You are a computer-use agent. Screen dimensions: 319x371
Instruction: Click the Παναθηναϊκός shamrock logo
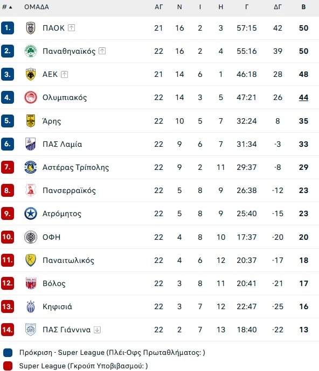click(31, 51)
